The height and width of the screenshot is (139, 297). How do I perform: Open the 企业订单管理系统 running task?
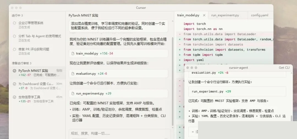(x=37, y=25)
